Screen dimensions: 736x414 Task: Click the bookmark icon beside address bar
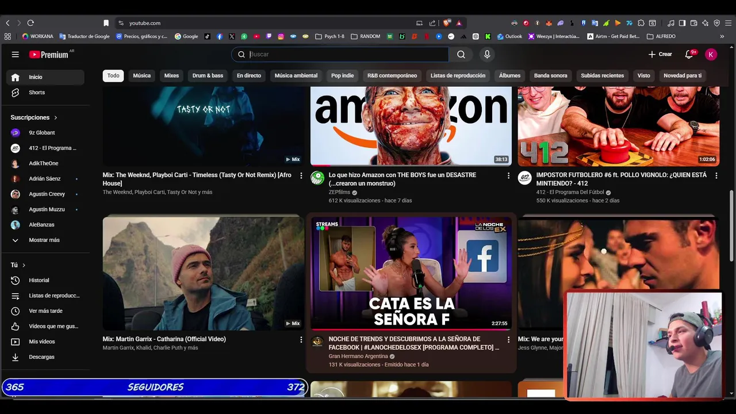point(106,23)
